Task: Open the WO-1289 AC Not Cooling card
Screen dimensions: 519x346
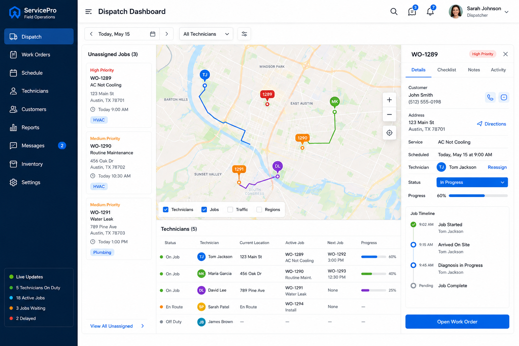Action: (119, 95)
